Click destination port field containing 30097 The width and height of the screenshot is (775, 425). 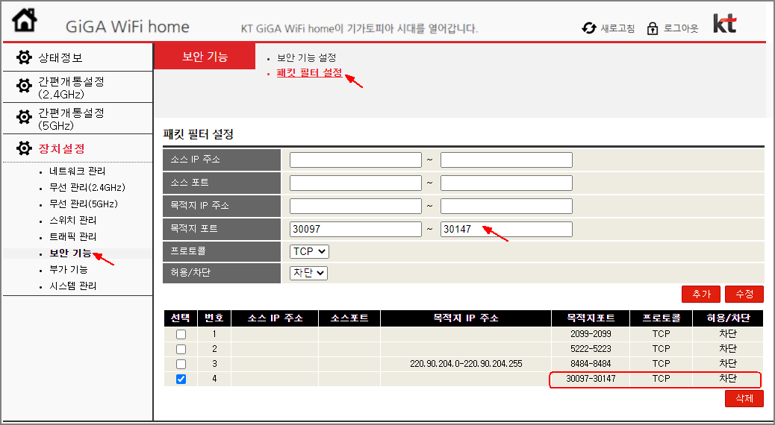tap(355, 229)
